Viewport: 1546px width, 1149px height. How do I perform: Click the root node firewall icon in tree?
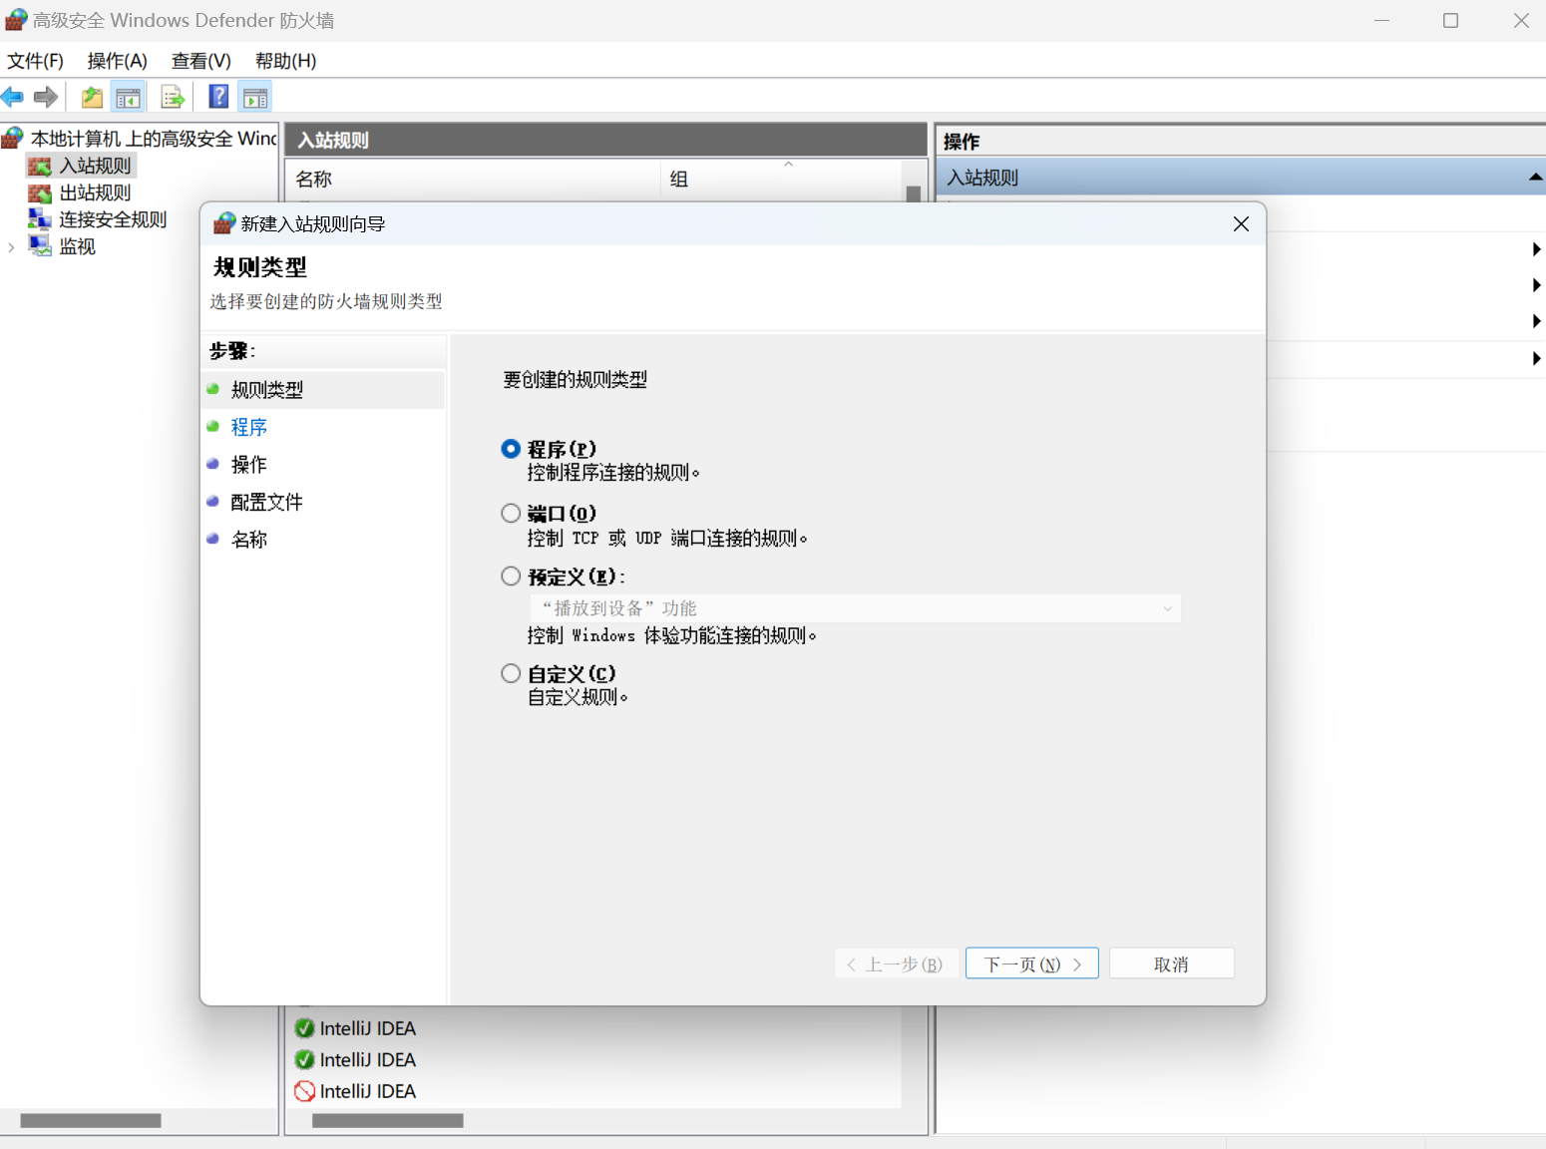pyautogui.click(x=12, y=138)
